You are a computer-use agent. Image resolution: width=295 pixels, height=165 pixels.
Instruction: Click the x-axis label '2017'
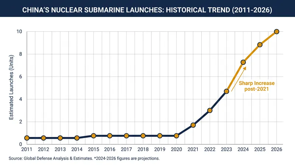[x=126, y=149]
